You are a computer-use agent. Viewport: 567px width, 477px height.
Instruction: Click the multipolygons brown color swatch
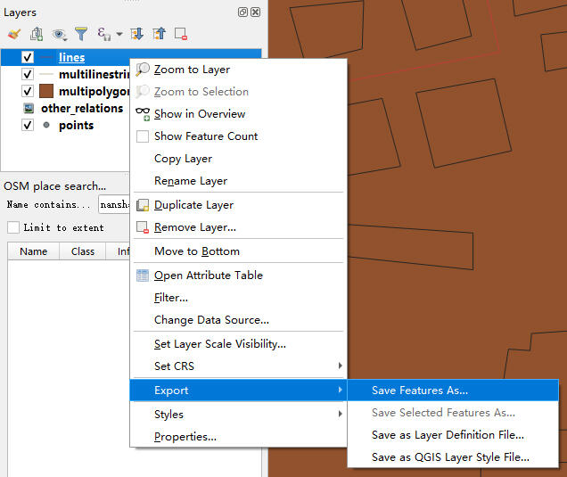click(46, 91)
